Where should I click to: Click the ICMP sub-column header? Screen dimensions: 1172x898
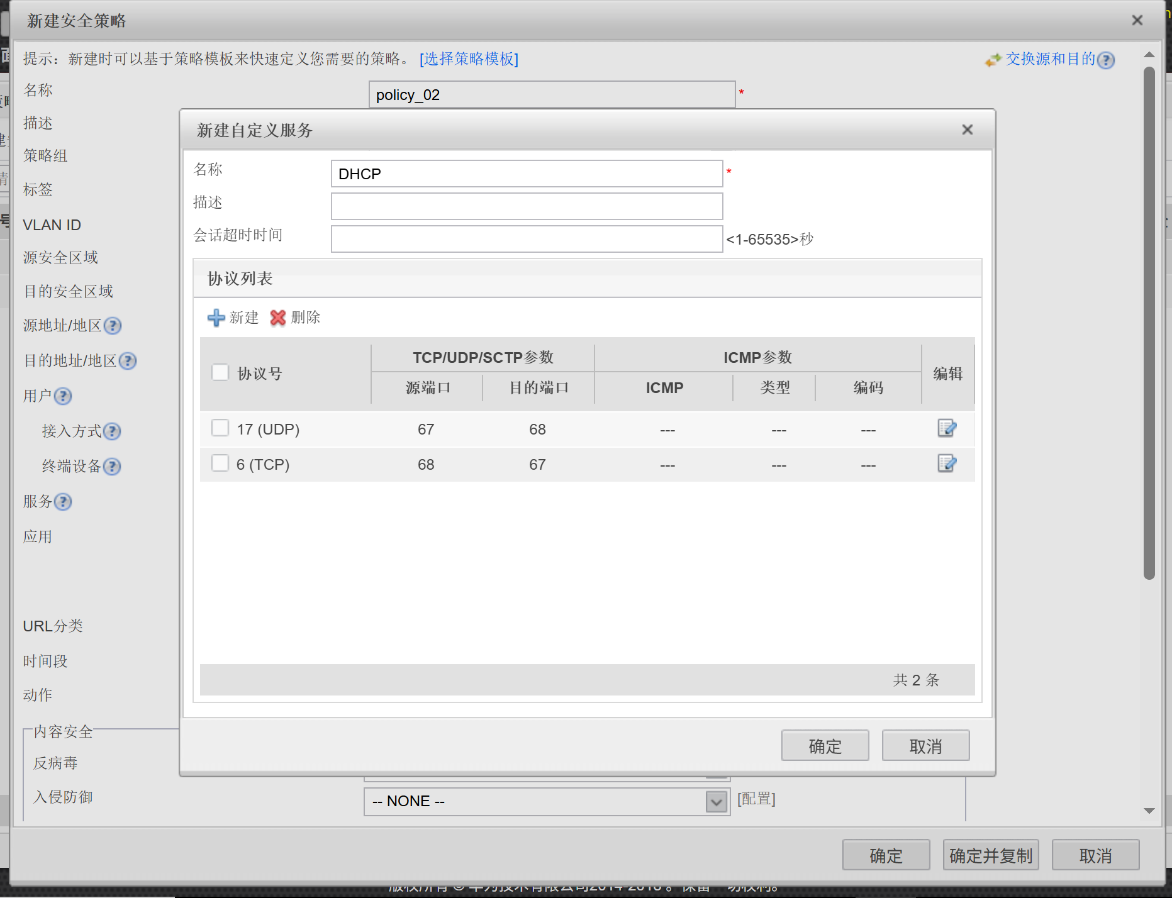click(664, 388)
